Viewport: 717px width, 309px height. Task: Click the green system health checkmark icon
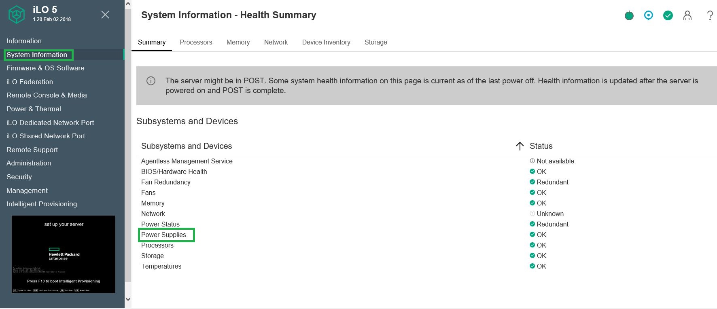click(668, 16)
